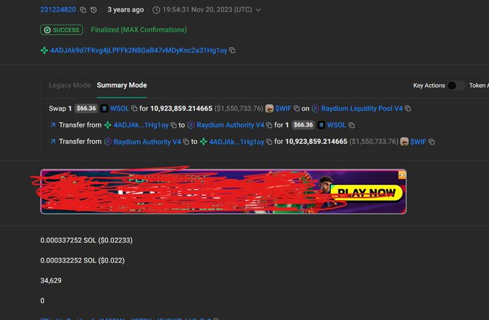Click arrow icon of second Transfer row

(x=52, y=142)
